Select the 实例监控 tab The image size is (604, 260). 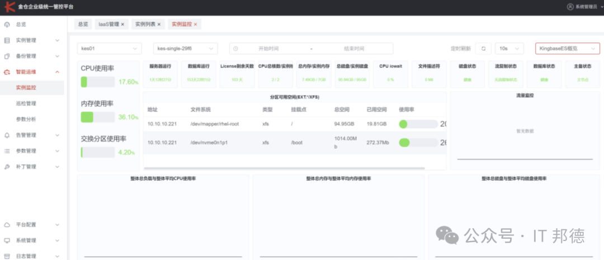click(185, 24)
